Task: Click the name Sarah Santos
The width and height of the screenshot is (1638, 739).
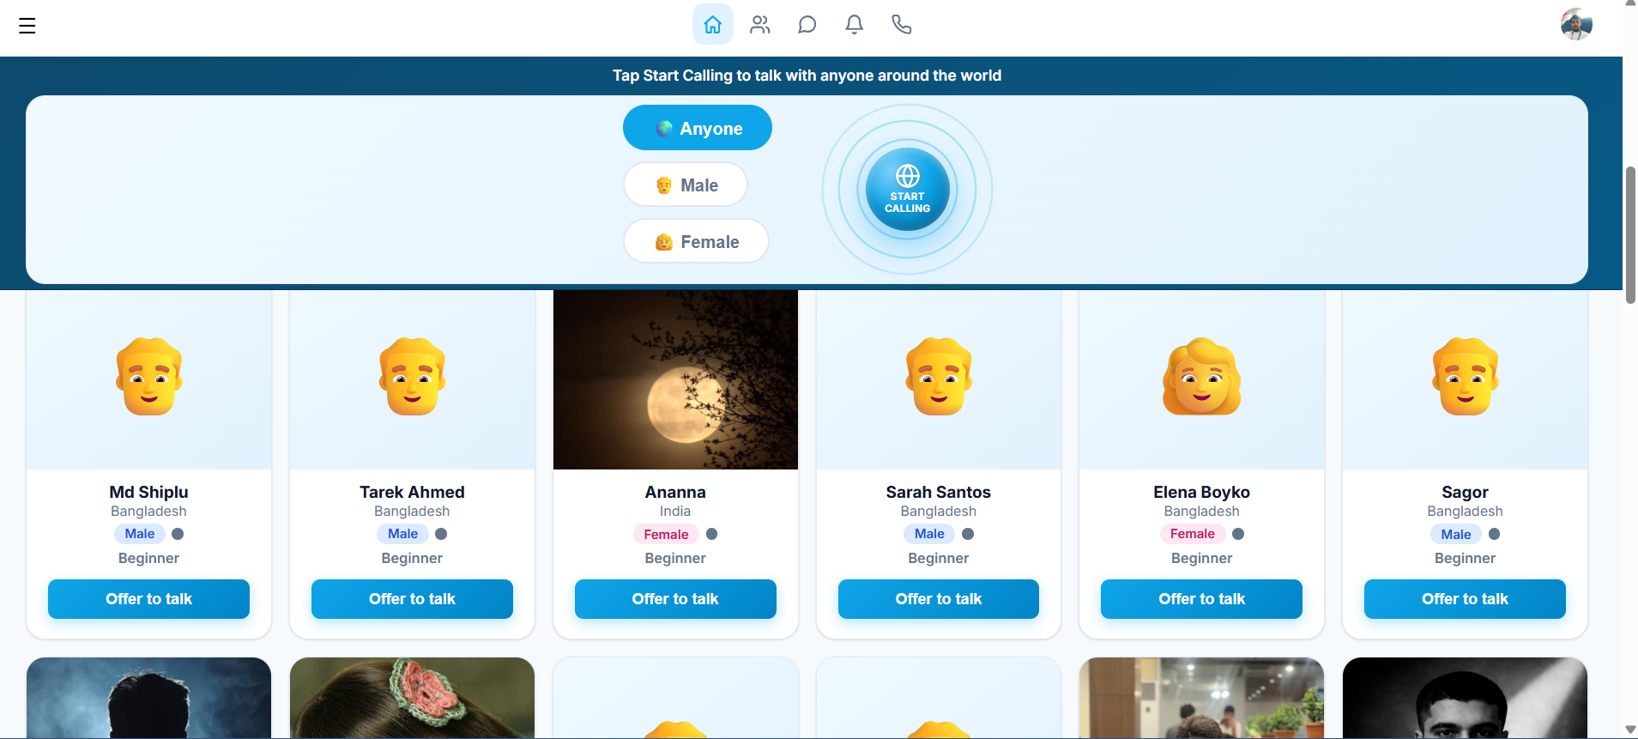Action: [x=939, y=492]
